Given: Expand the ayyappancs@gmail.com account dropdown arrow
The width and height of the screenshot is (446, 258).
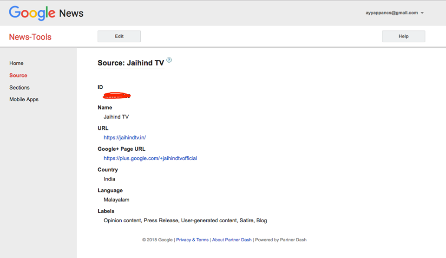Looking at the screenshot, I should 422,13.
